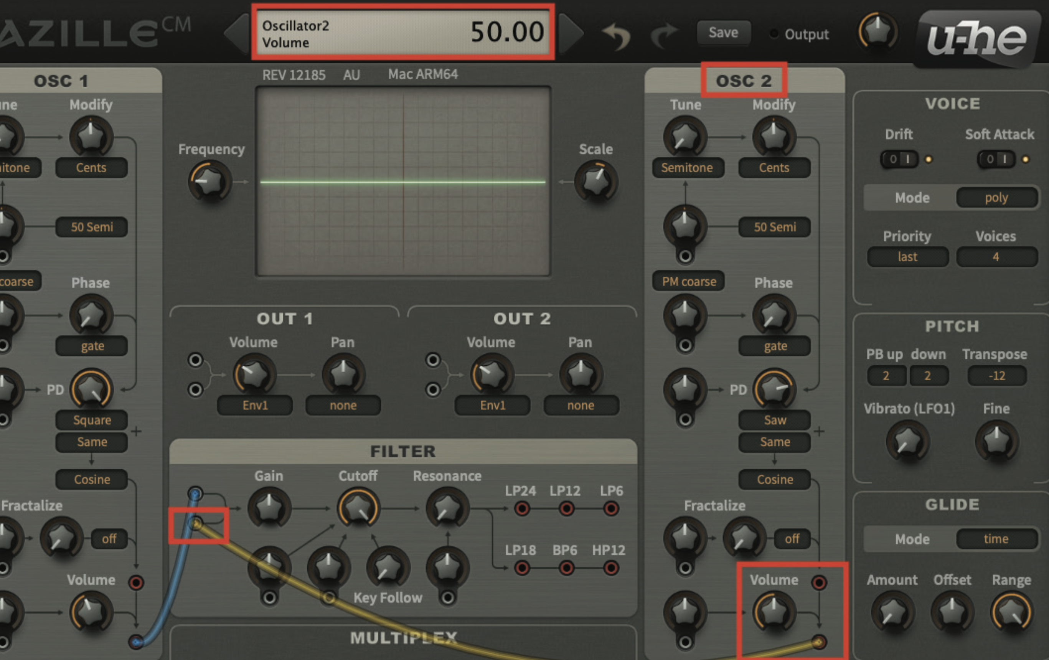This screenshot has height=660, width=1049.
Task: Toggle the Soft Attack switch
Action: (x=997, y=159)
